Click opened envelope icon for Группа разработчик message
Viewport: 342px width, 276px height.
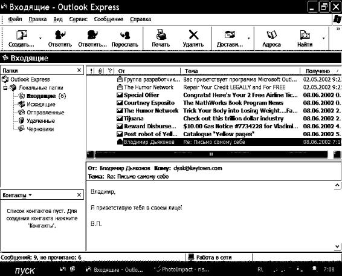(x=120, y=79)
